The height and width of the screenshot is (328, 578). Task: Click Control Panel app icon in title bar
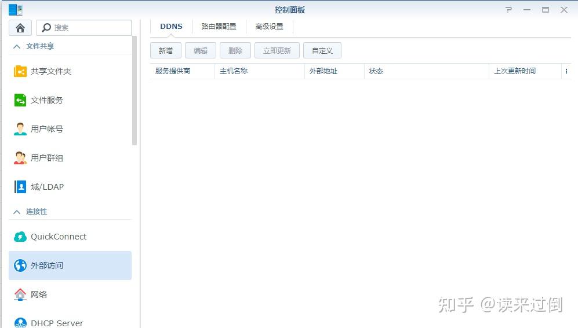16,10
